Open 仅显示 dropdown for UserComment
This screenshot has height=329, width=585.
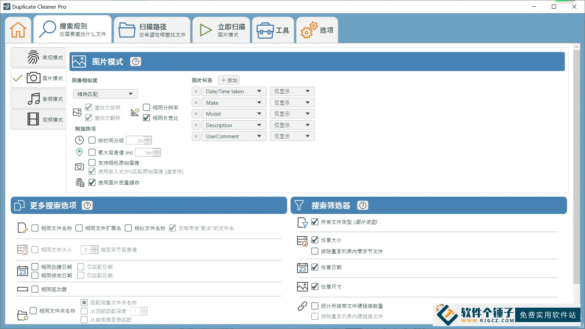point(292,136)
